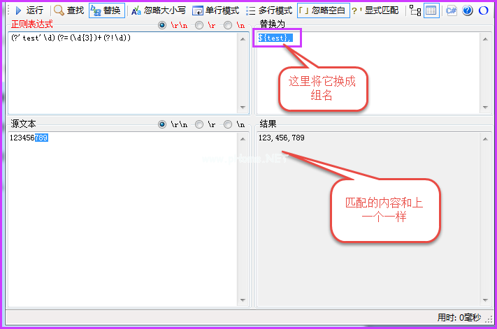This screenshot has width=497, height=329.
Task: Open help via blue question mark icon
Action: coord(468,10)
